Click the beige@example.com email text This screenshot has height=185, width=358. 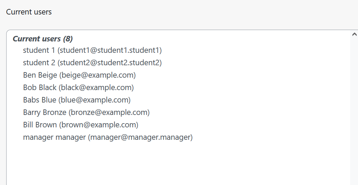pyautogui.click(x=97, y=75)
